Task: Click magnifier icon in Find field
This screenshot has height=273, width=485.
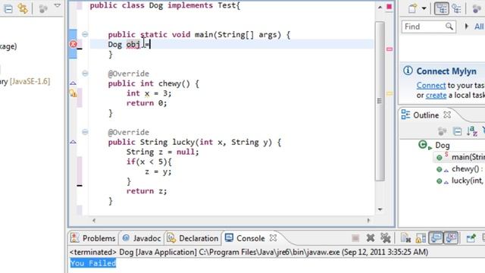Action: click(x=449, y=27)
